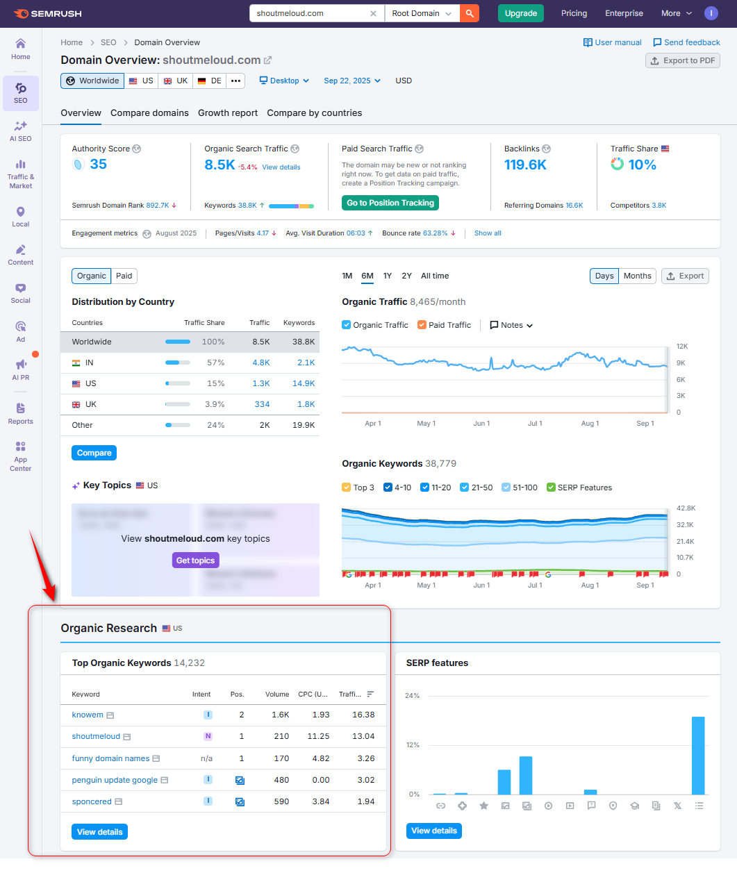Open the Traffic & Market panel
The width and height of the screenshot is (737, 882).
[x=20, y=172]
